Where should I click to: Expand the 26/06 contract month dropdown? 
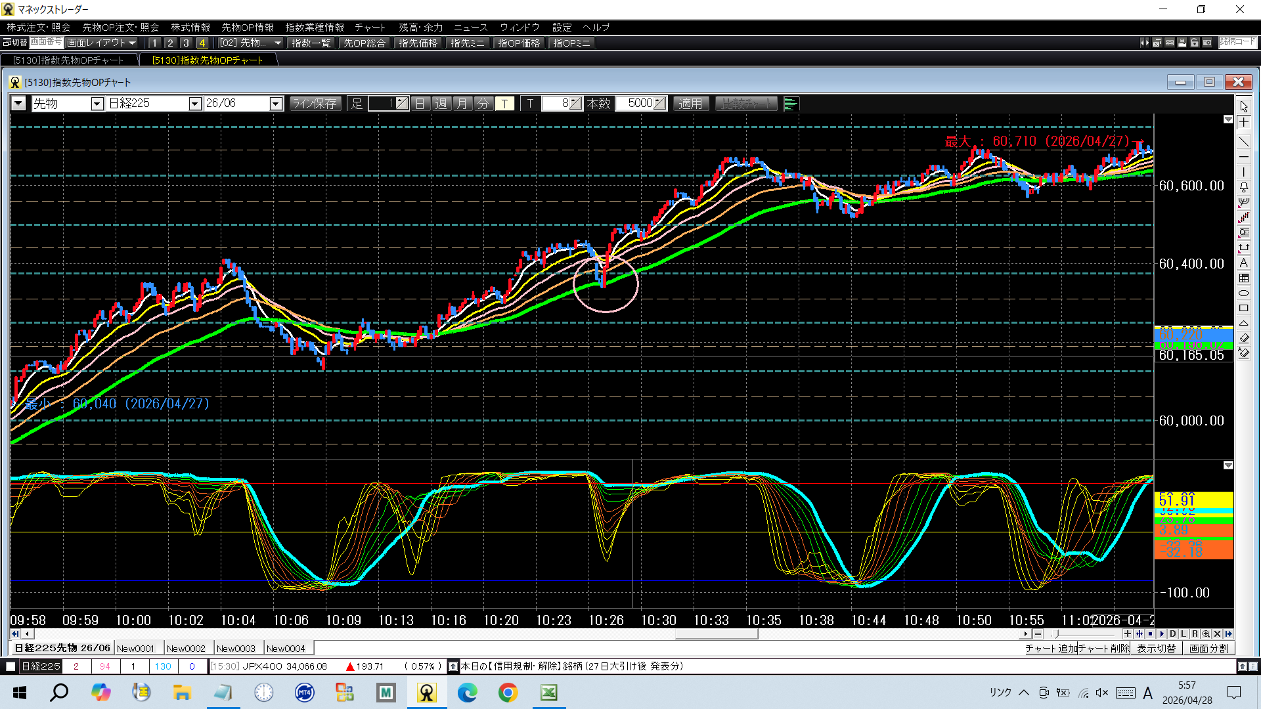click(276, 104)
